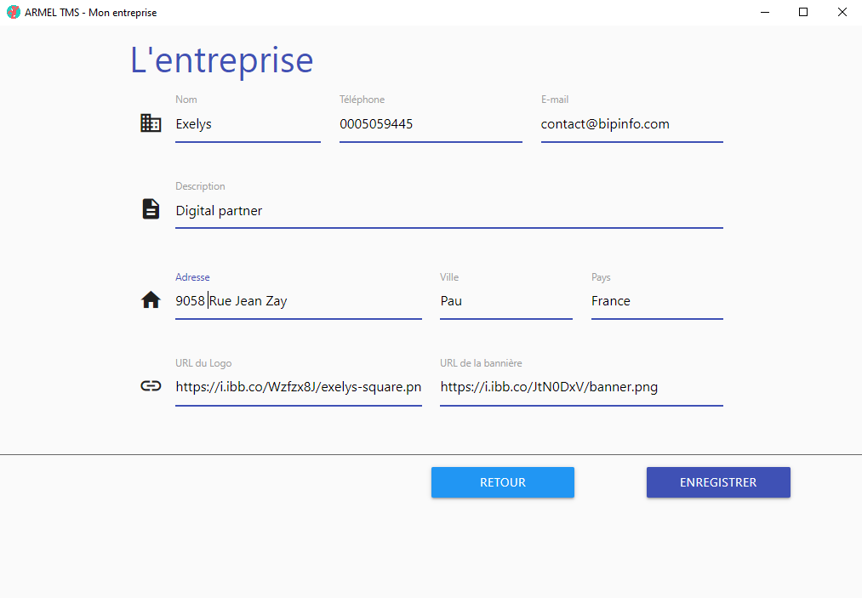Place cursor in the Adresse field
Image resolution: width=862 pixels, height=598 pixels.
tap(298, 301)
